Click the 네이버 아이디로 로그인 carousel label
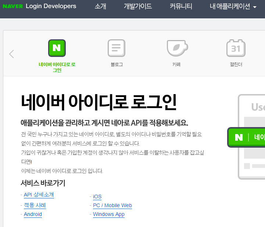The width and height of the screenshot is (265, 227). pyautogui.click(x=57, y=67)
